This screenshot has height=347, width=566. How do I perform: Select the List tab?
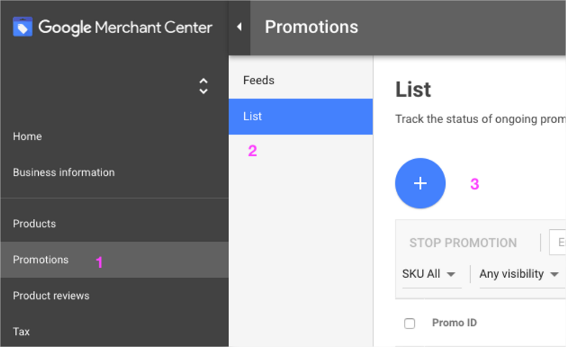pos(301,117)
